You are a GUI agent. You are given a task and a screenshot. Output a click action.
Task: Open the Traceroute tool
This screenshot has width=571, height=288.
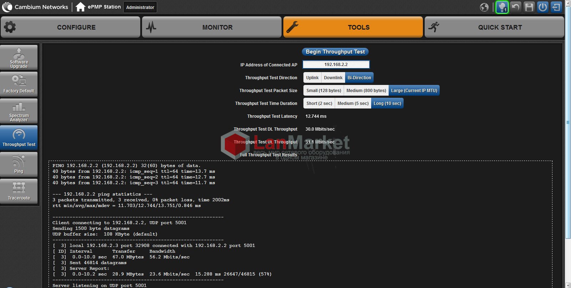19,191
